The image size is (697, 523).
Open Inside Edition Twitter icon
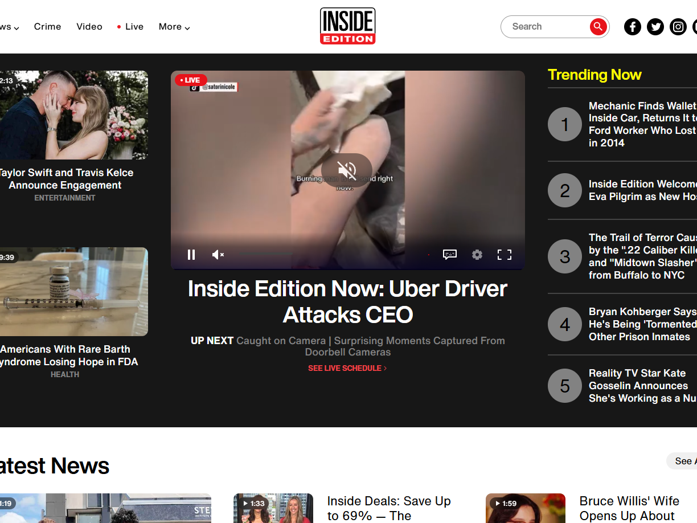655,27
